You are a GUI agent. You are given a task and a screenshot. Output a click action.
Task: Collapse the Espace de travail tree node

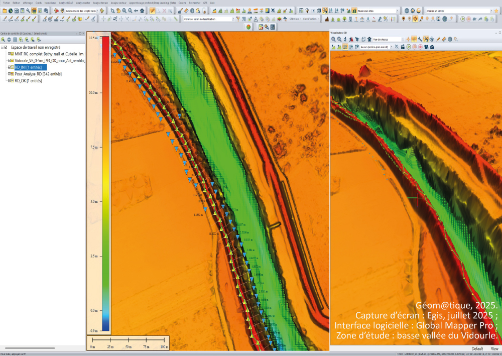pyautogui.click(x=3, y=47)
